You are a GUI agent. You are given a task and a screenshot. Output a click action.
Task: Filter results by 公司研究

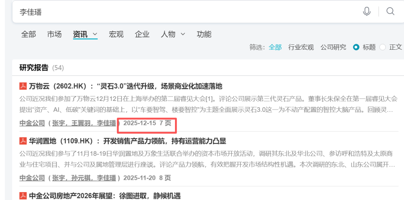(x=333, y=47)
